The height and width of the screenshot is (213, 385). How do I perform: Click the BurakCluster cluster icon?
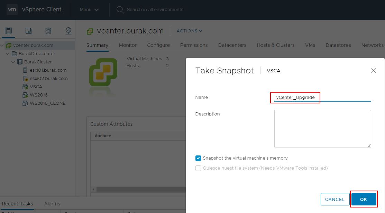click(20, 62)
